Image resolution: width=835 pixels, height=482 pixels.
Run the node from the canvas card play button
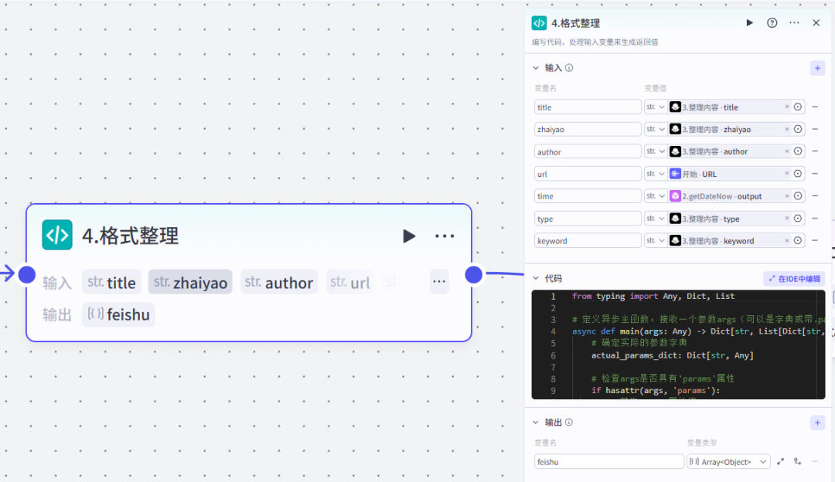(409, 236)
